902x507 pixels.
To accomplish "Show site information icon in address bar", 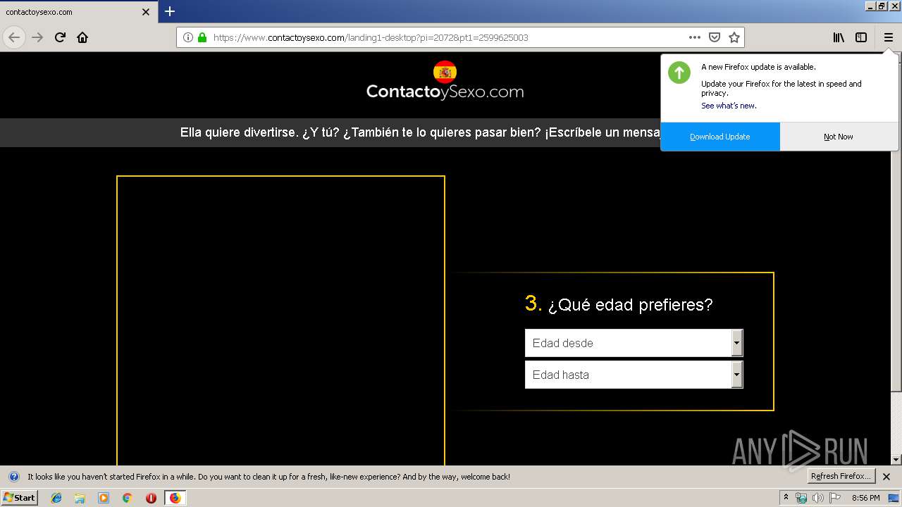I will pos(188,37).
